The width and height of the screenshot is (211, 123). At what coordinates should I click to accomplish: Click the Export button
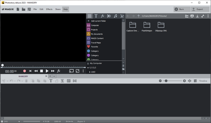[200, 9]
